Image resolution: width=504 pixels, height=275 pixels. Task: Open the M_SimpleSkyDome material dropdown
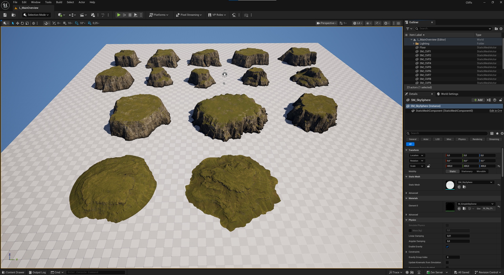476,204
